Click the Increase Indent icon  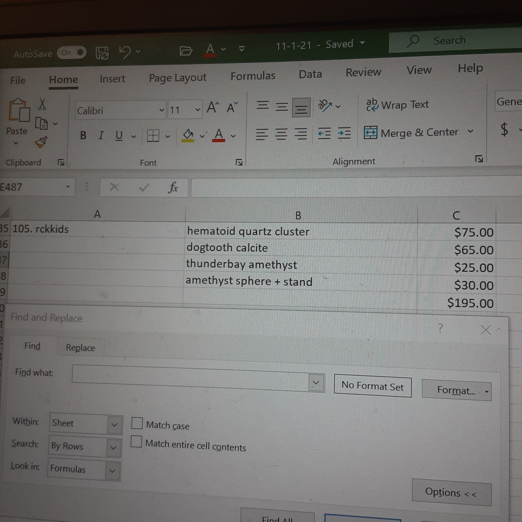click(344, 133)
